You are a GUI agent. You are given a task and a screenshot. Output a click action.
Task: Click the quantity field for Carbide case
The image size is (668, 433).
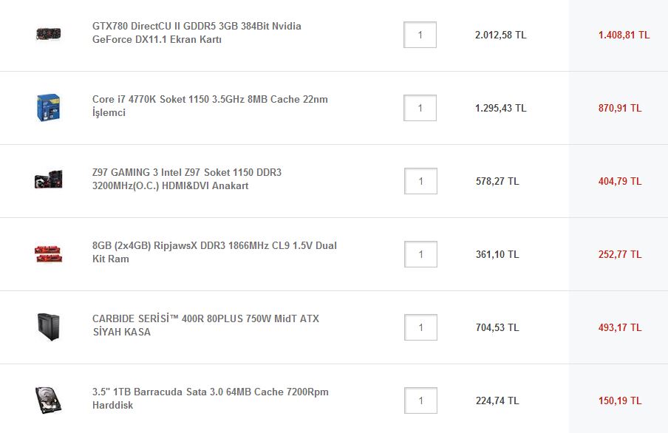tap(420, 327)
